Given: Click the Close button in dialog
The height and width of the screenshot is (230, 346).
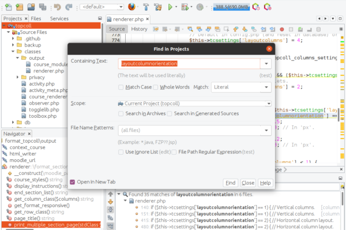Looking at the screenshot, I should [x=248, y=183].
